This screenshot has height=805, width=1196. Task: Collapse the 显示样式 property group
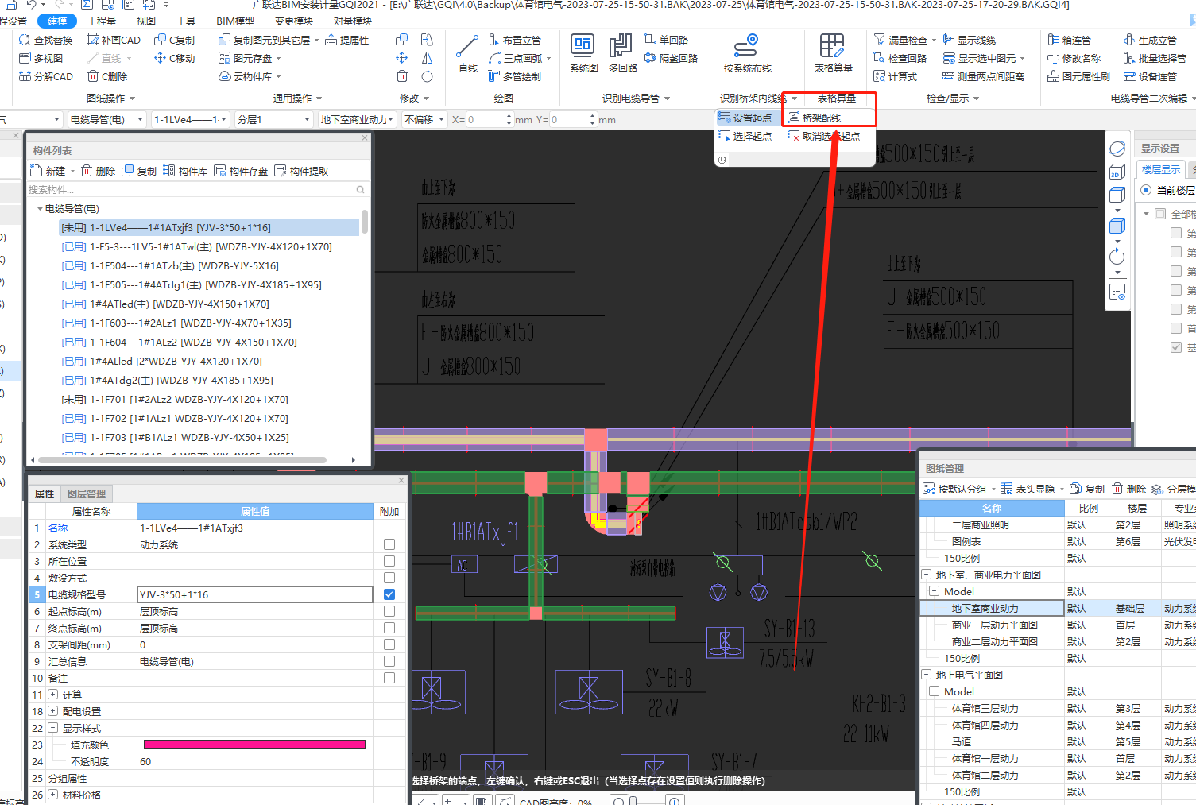click(52, 728)
